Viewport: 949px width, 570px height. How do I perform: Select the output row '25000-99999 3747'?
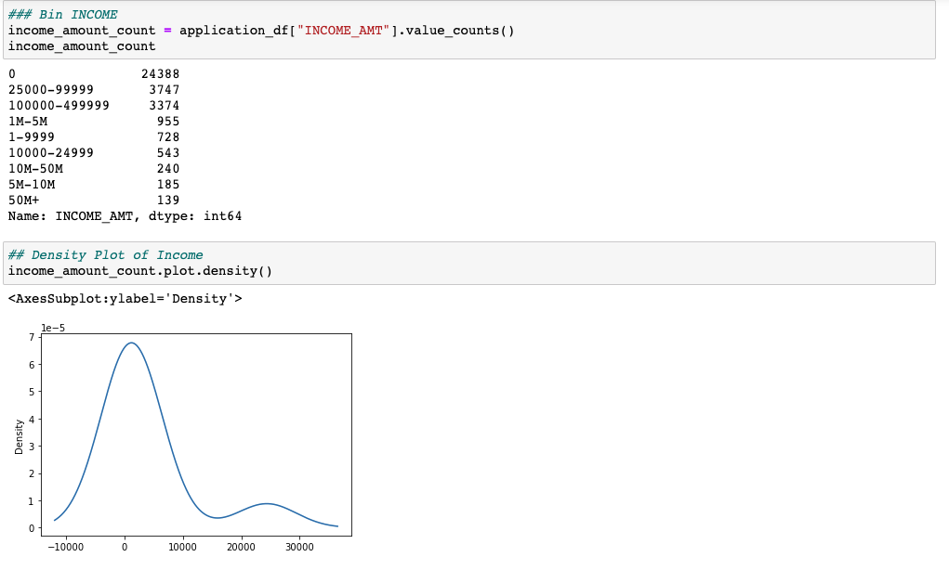94,89
